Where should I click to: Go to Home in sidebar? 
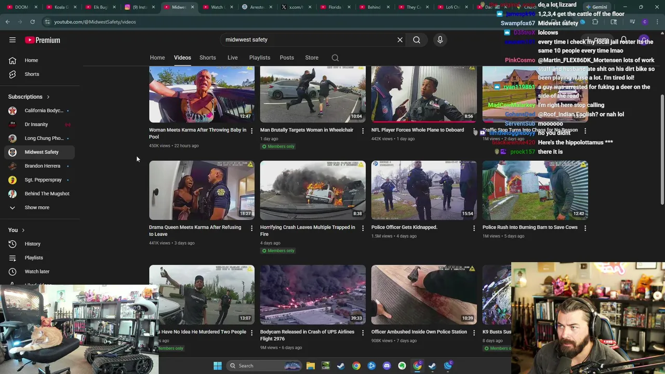[39, 60]
